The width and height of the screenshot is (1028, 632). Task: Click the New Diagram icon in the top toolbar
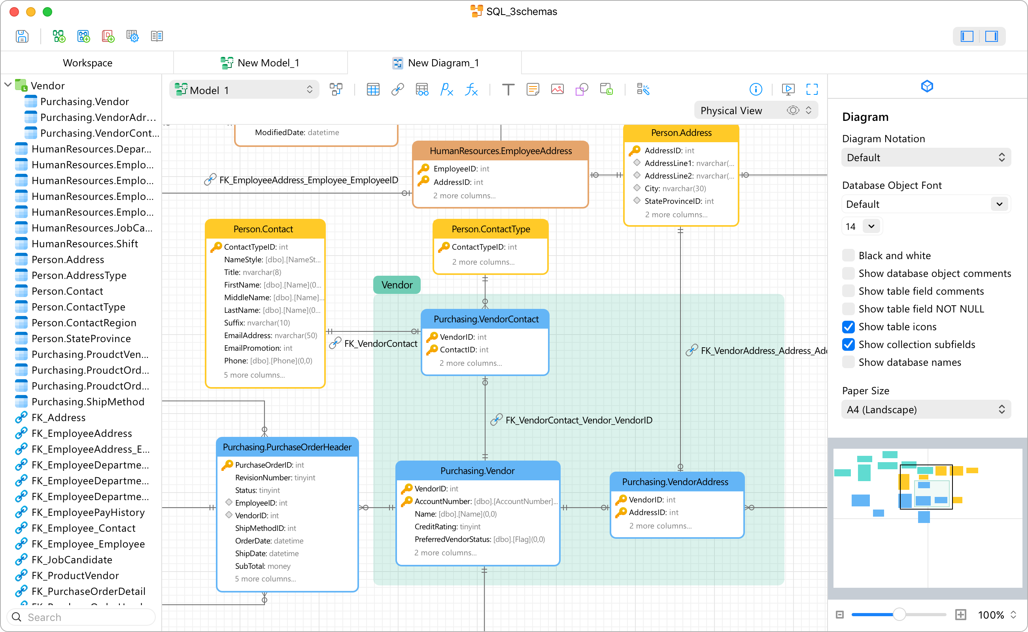(x=84, y=36)
